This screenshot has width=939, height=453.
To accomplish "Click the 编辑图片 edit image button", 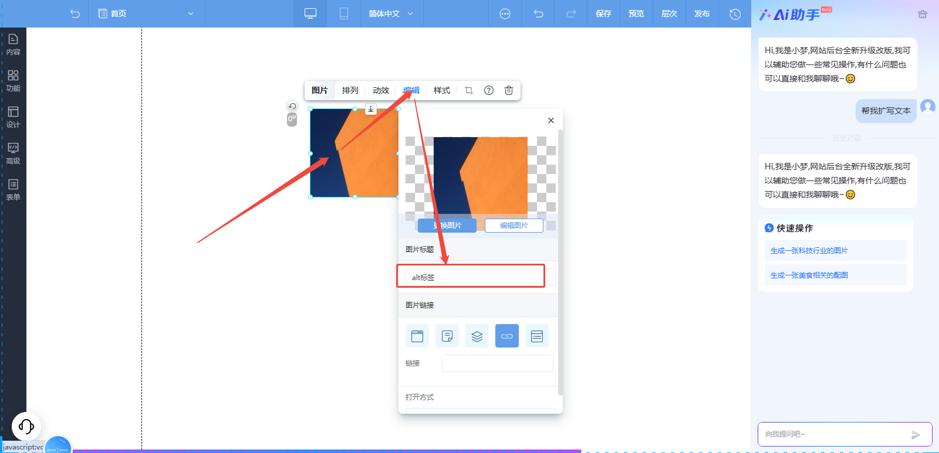I will coord(514,226).
